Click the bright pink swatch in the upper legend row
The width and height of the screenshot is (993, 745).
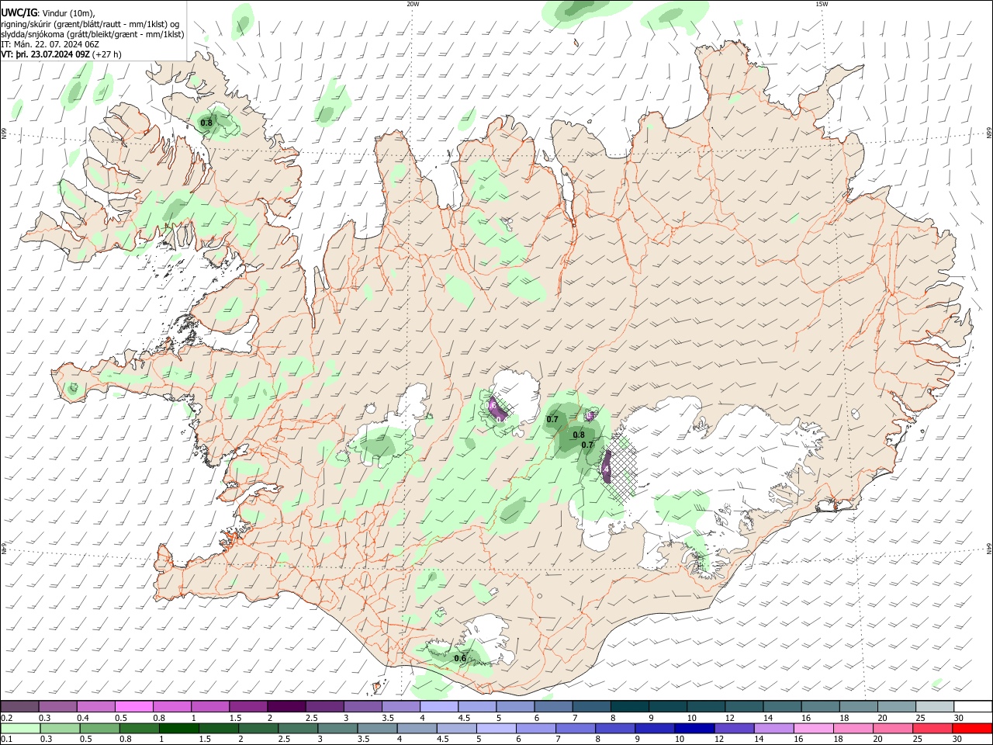[133, 707]
